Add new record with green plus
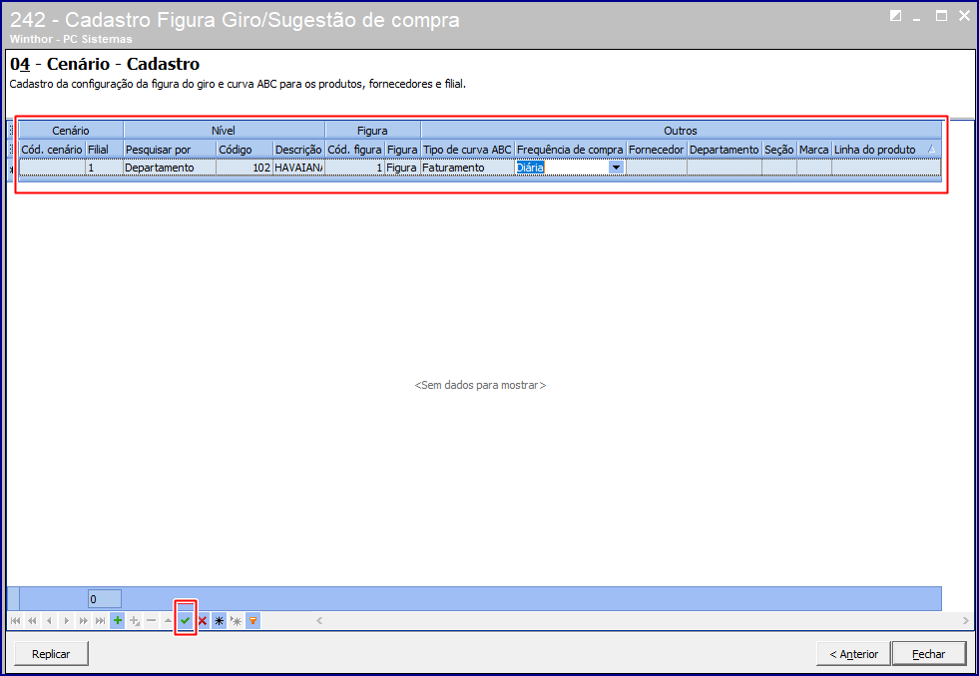Screen dimensions: 979x676 (118, 621)
